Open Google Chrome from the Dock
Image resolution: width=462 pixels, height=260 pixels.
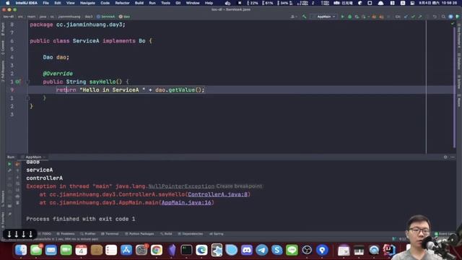coord(157,251)
